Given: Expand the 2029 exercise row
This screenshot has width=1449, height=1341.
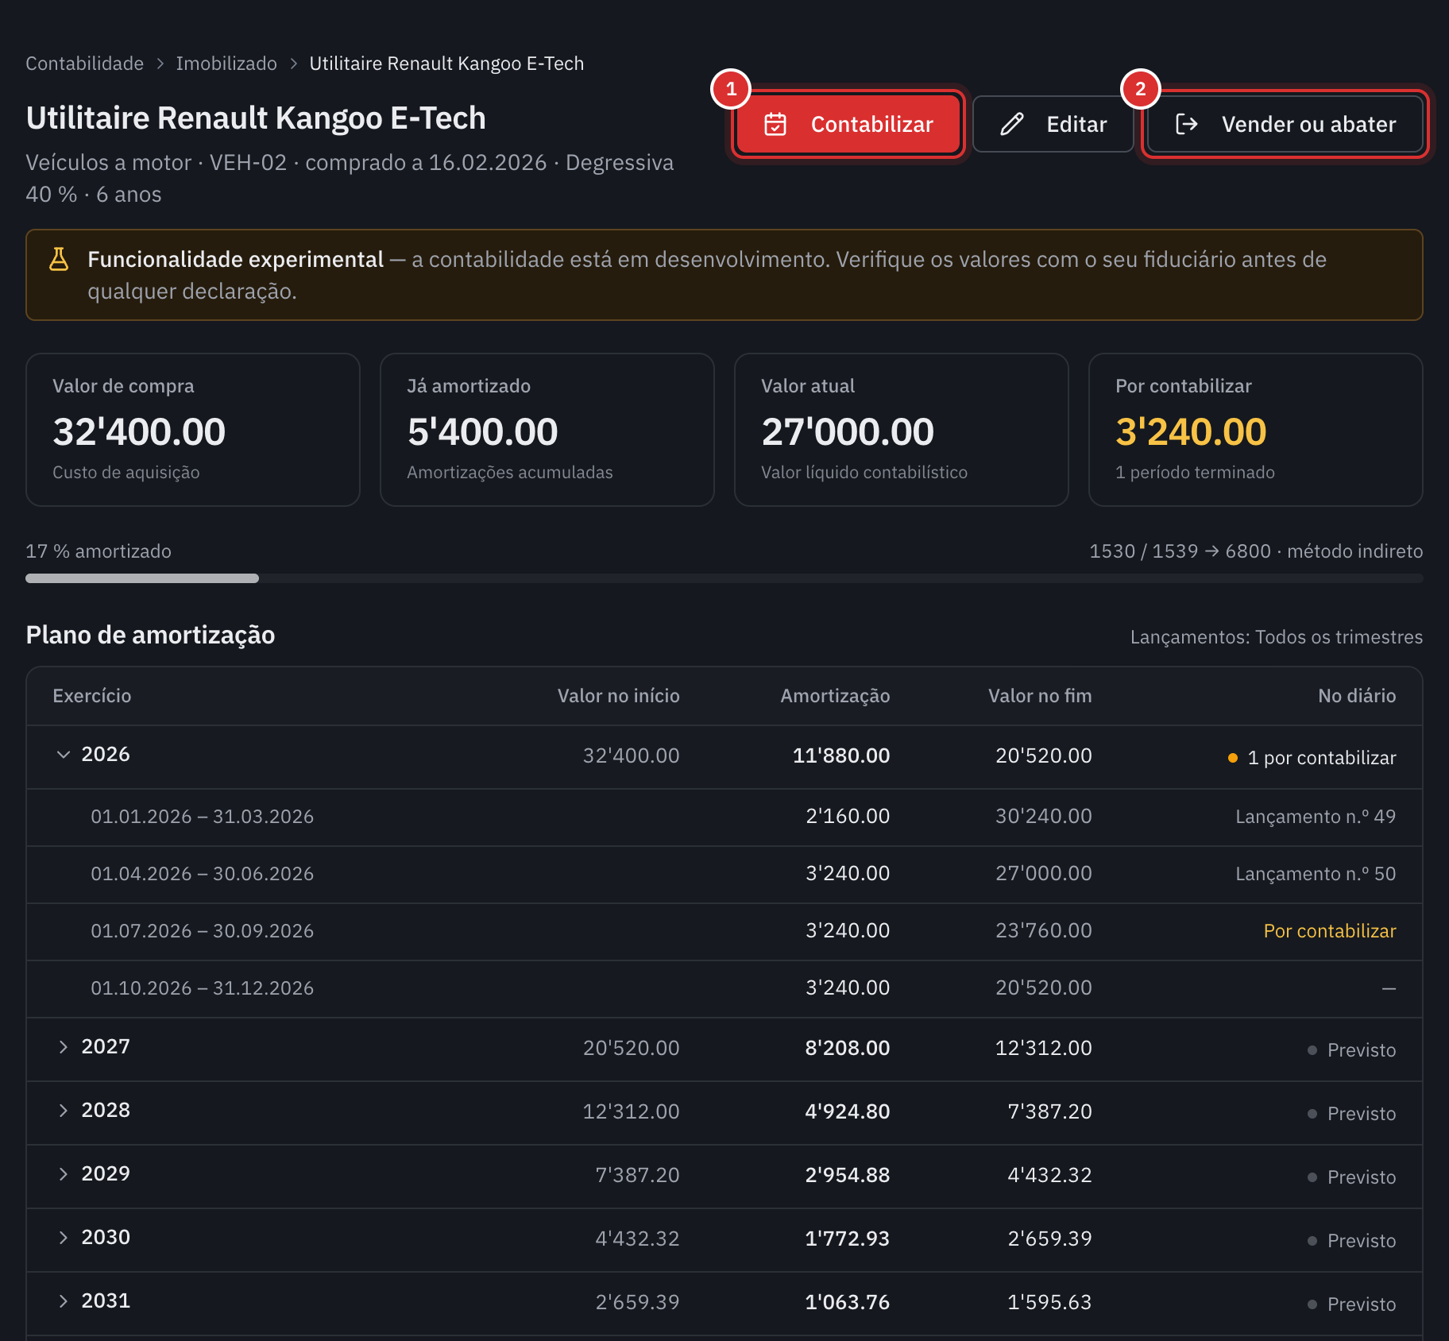Looking at the screenshot, I should click(64, 1173).
